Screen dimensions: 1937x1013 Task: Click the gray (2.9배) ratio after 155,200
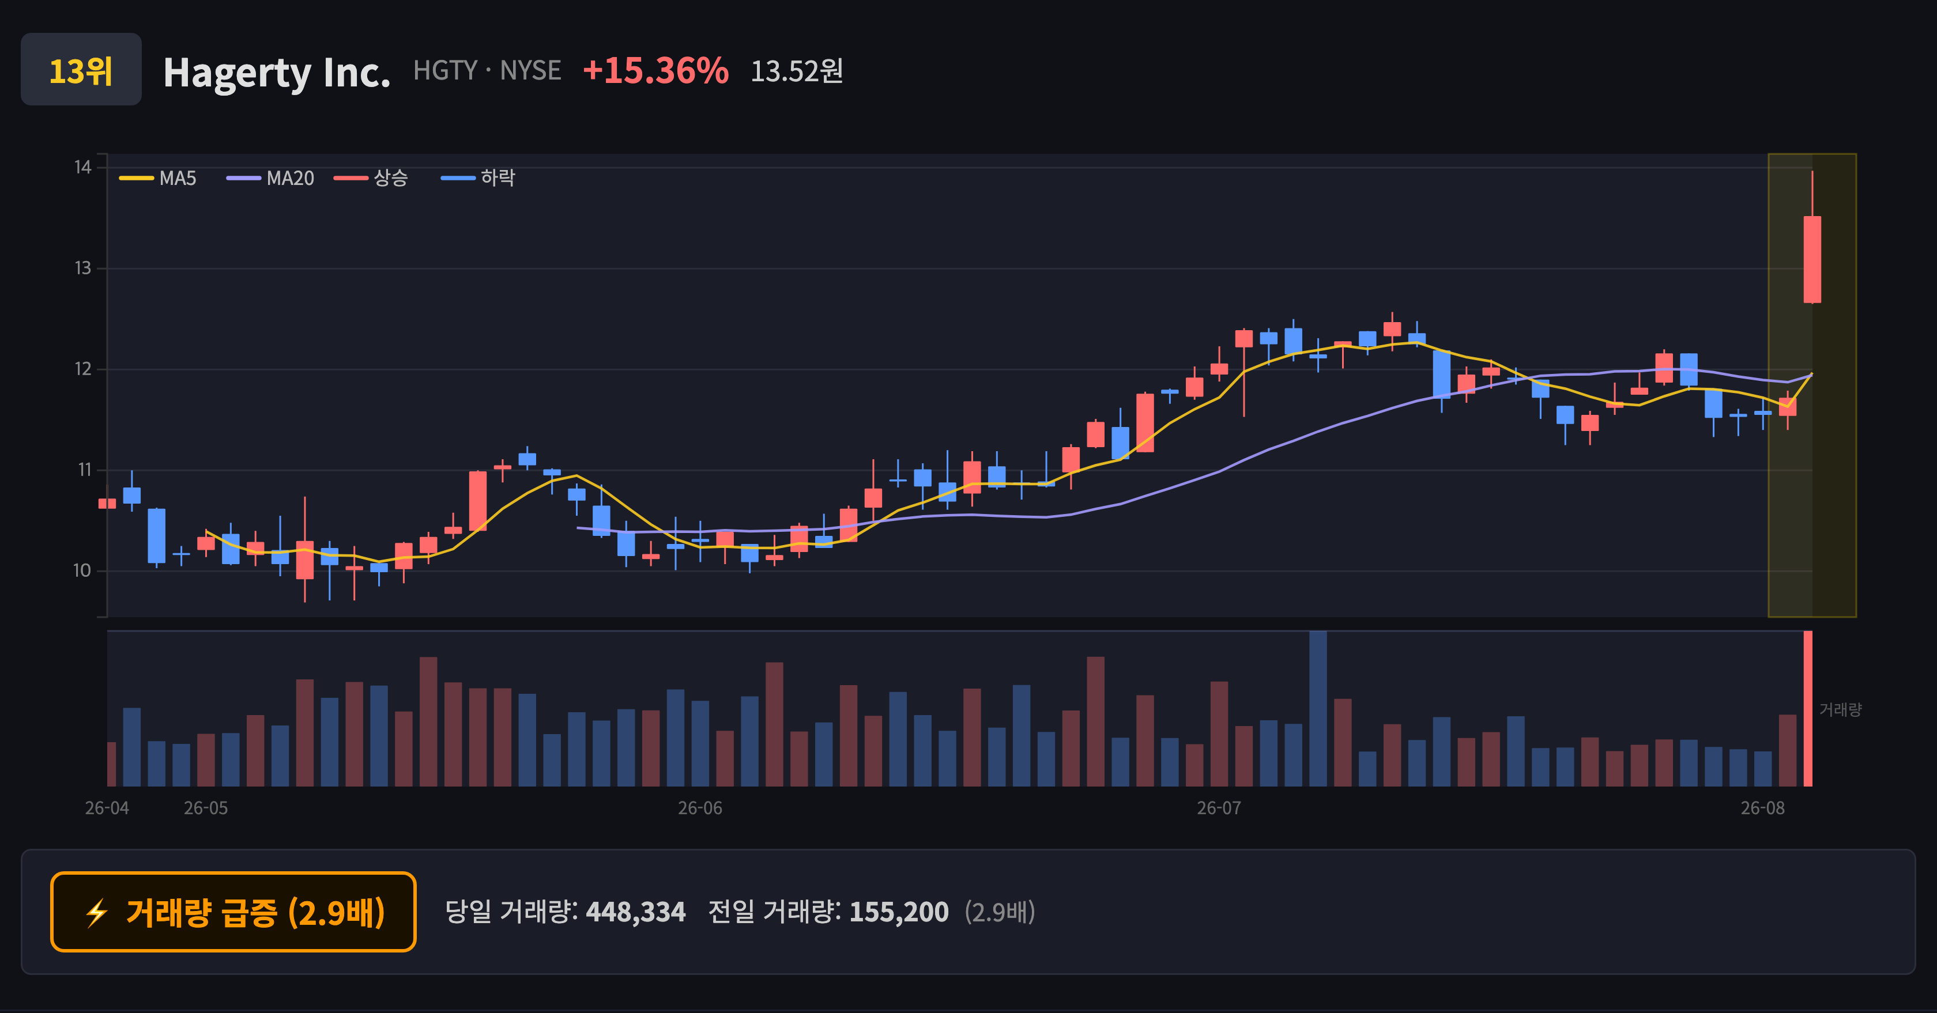pos(1000,912)
